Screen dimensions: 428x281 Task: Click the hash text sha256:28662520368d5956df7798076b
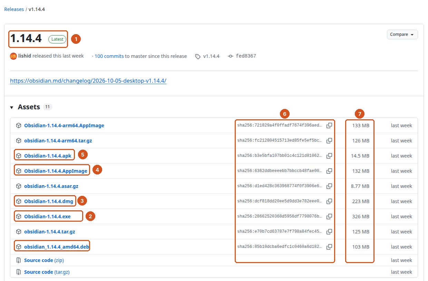[280, 217]
